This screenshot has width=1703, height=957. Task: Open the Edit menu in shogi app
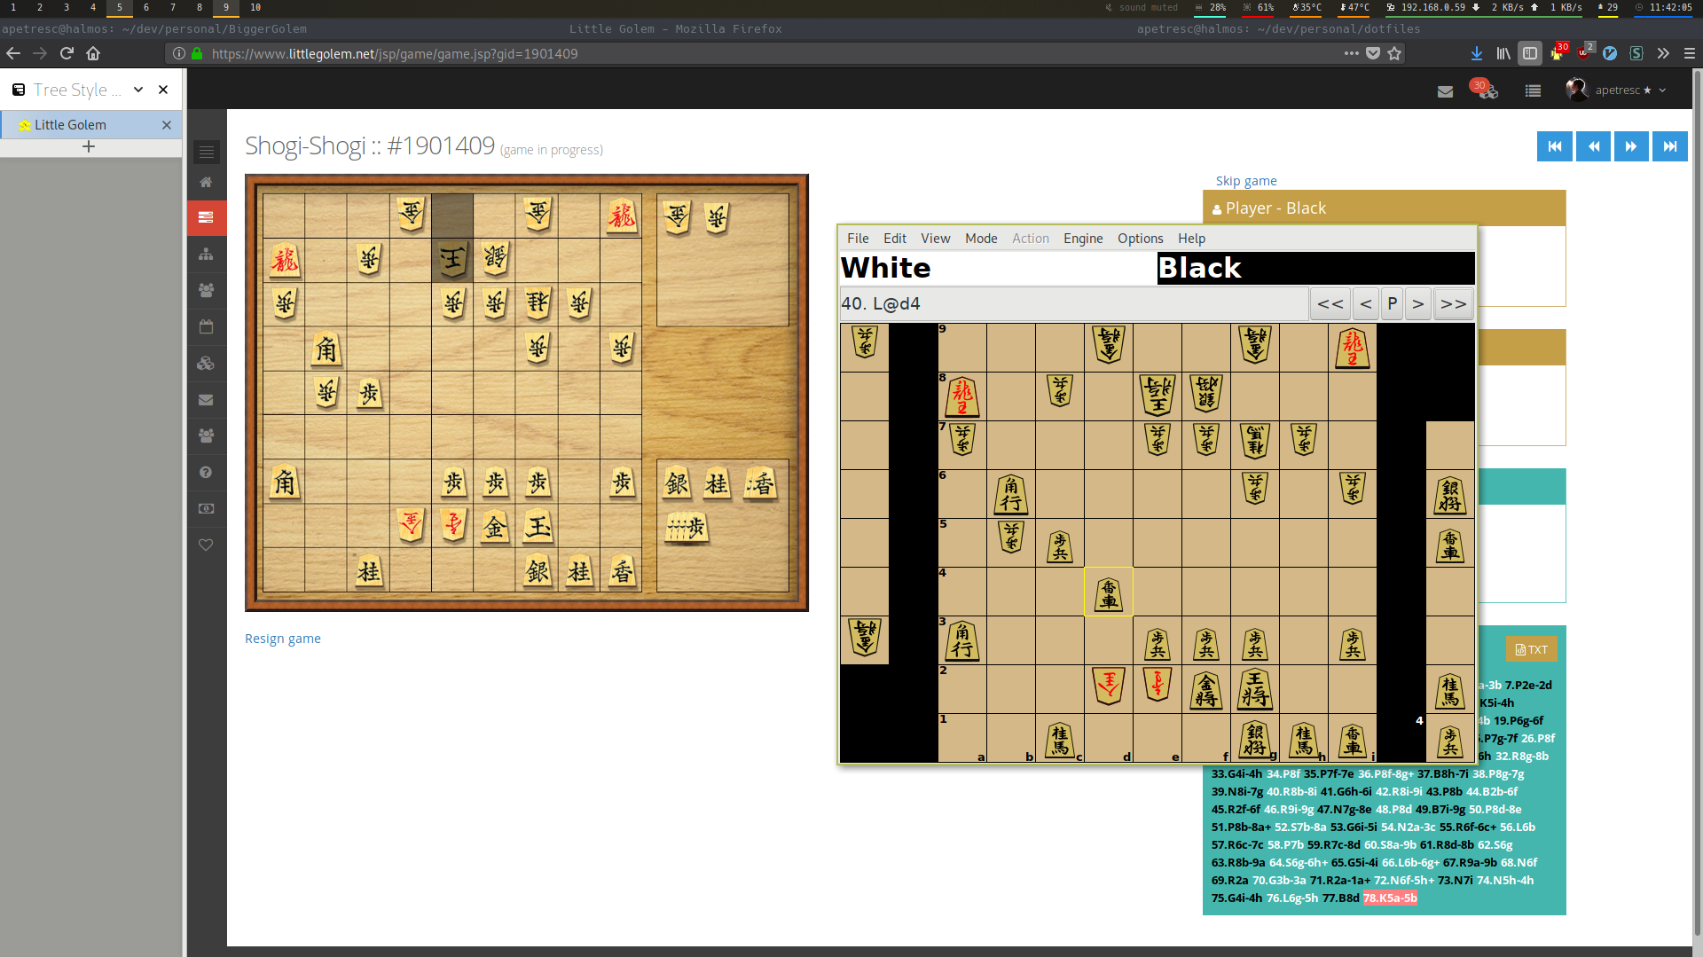(895, 239)
